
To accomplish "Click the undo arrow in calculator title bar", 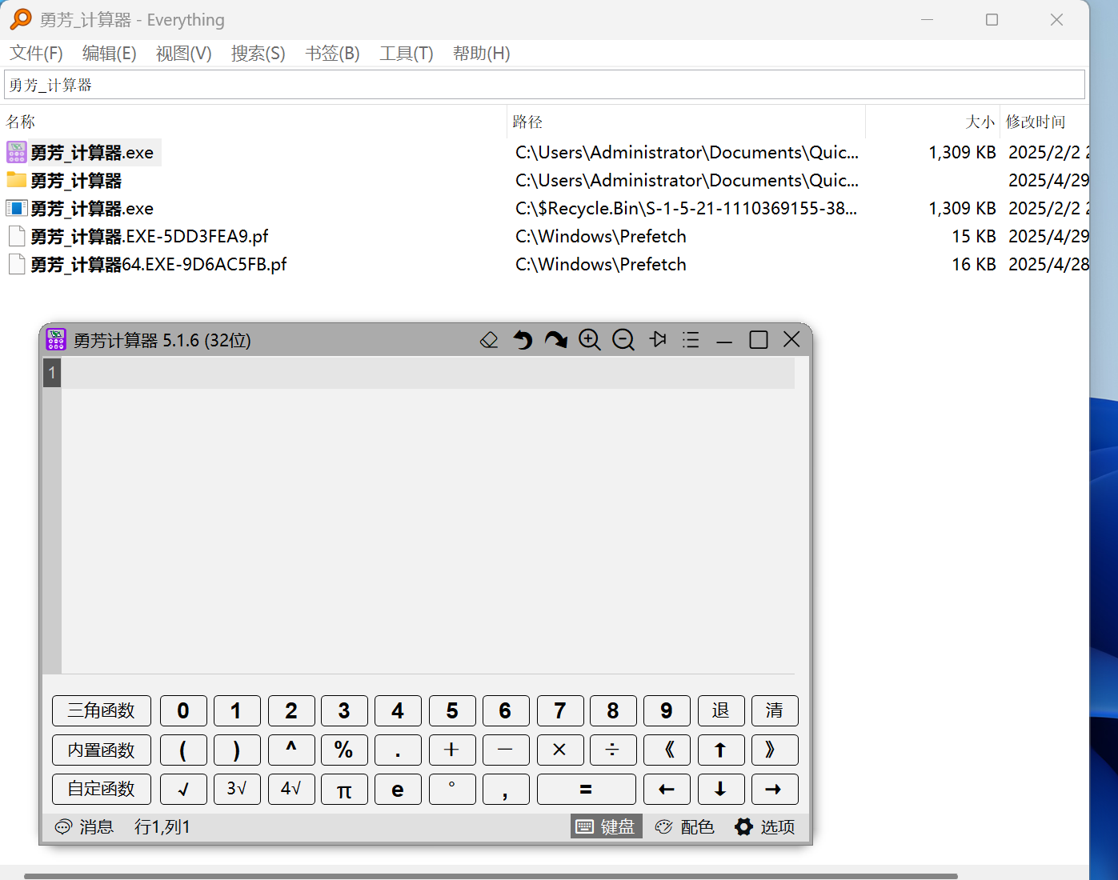I will point(523,340).
